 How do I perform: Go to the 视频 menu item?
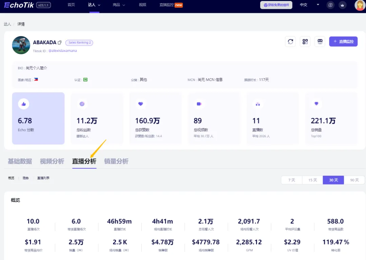coord(142,5)
